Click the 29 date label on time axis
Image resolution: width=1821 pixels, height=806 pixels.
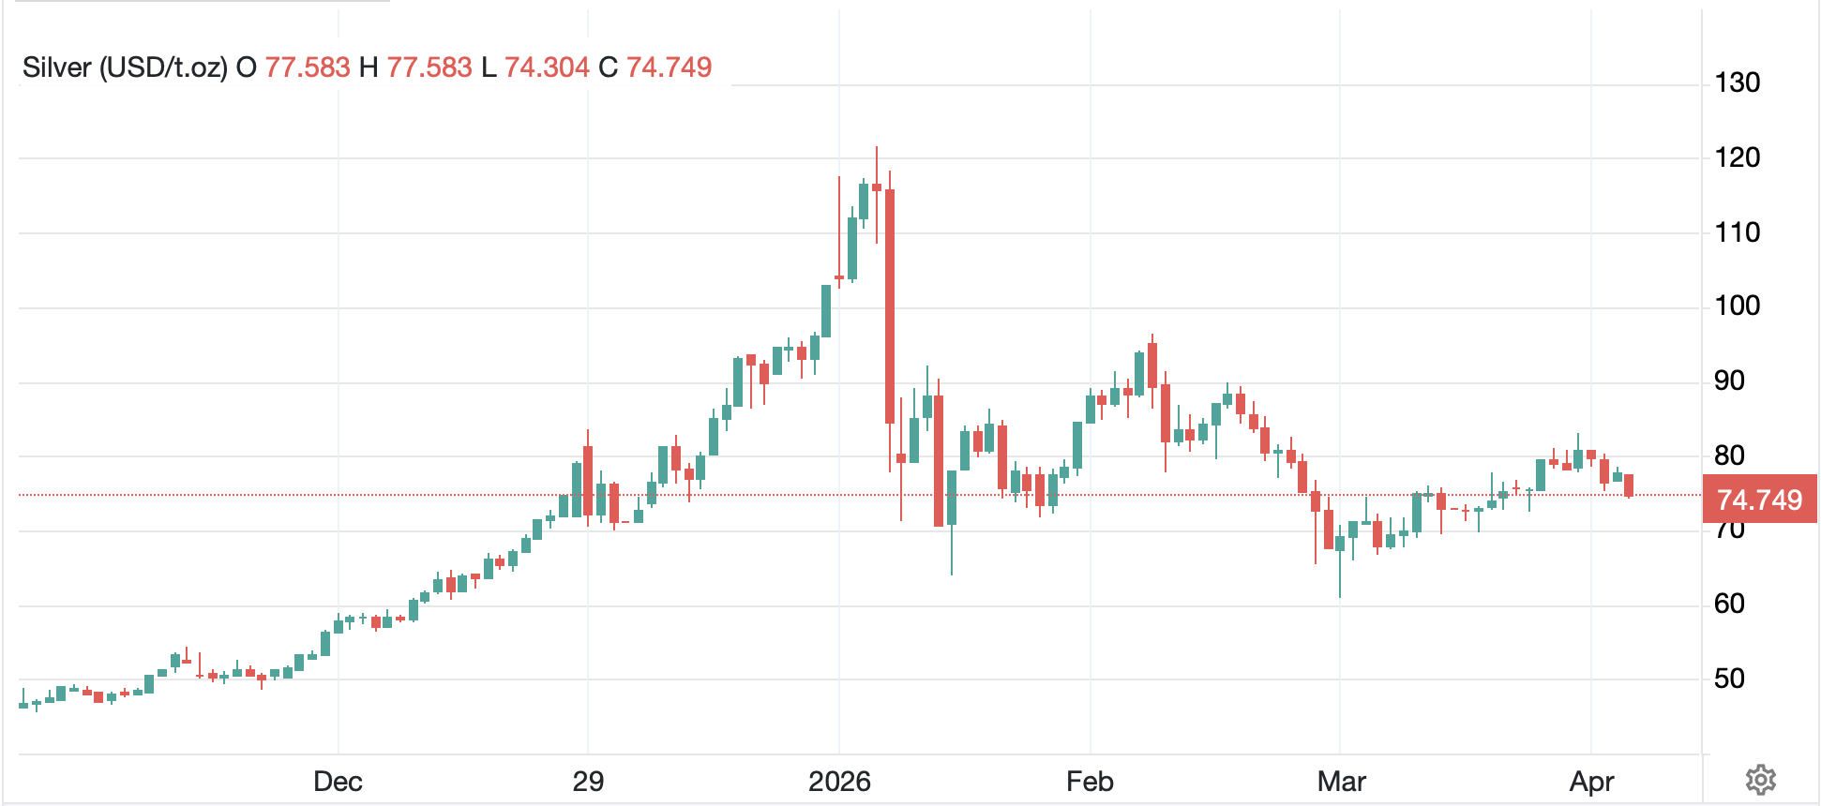(x=588, y=781)
